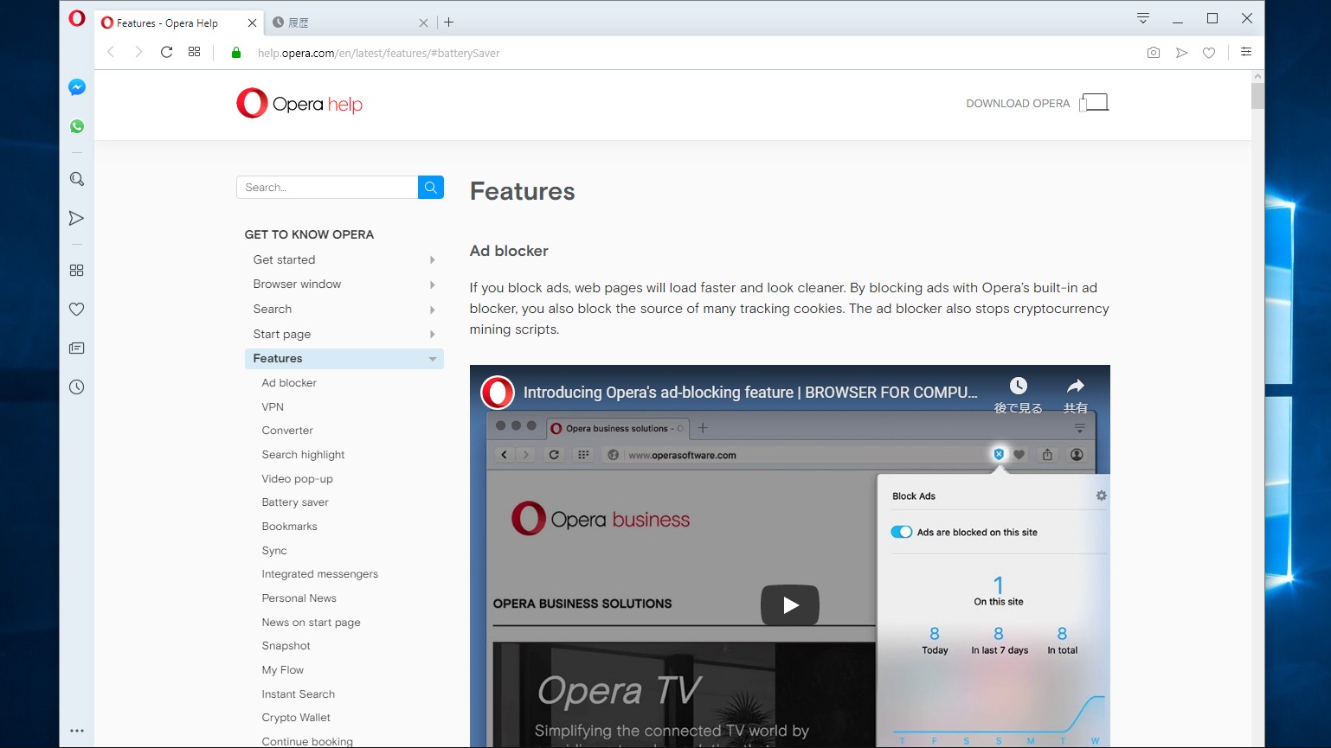Open the News on start page link
1331x748 pixels.
[x=311, y=623]
